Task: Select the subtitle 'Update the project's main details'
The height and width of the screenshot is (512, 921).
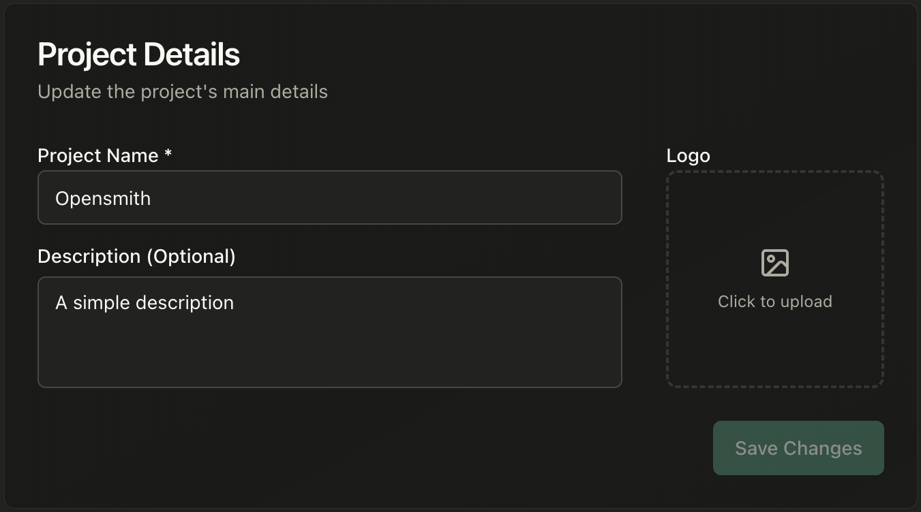Action: [x=183, y=91]
